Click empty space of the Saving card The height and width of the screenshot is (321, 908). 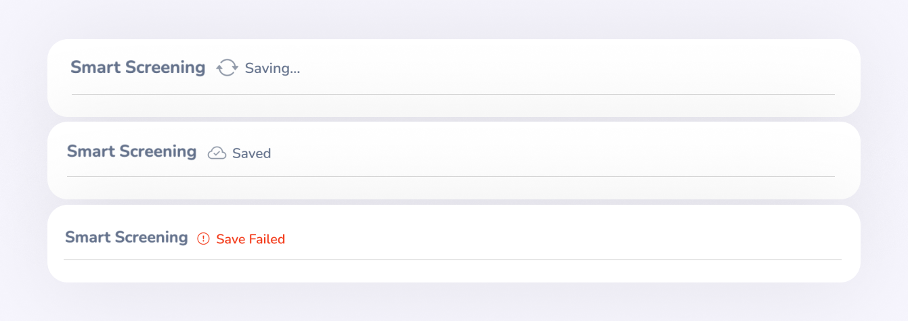569,68
